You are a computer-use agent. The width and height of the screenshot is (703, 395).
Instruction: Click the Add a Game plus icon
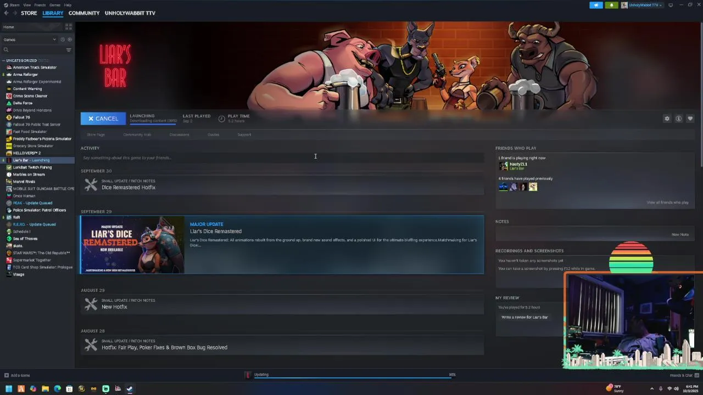(7, 375)
